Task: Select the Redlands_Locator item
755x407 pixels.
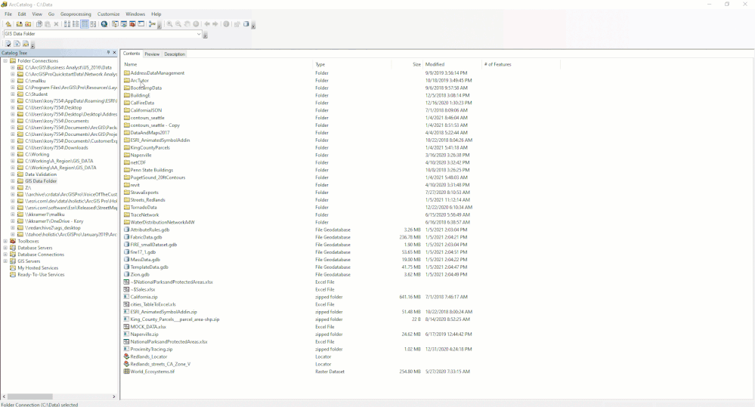Action: point(148,356)
